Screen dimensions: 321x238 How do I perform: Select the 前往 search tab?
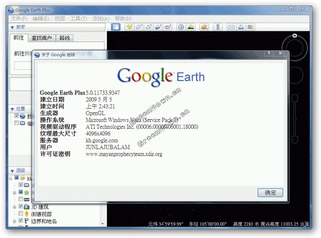pos(18,37)
